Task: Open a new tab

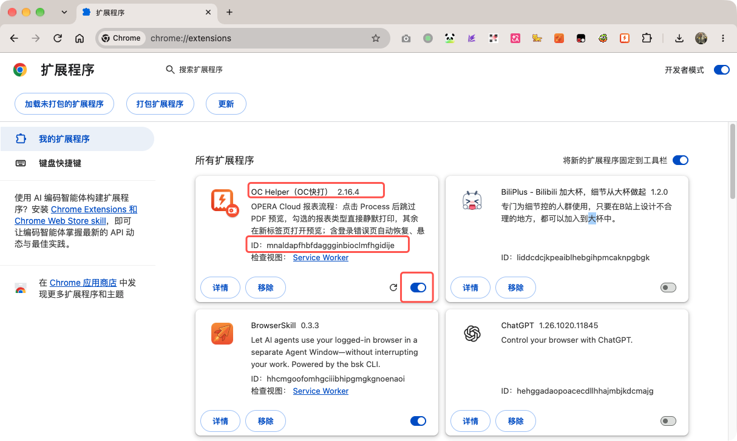Action: point(229,12)
